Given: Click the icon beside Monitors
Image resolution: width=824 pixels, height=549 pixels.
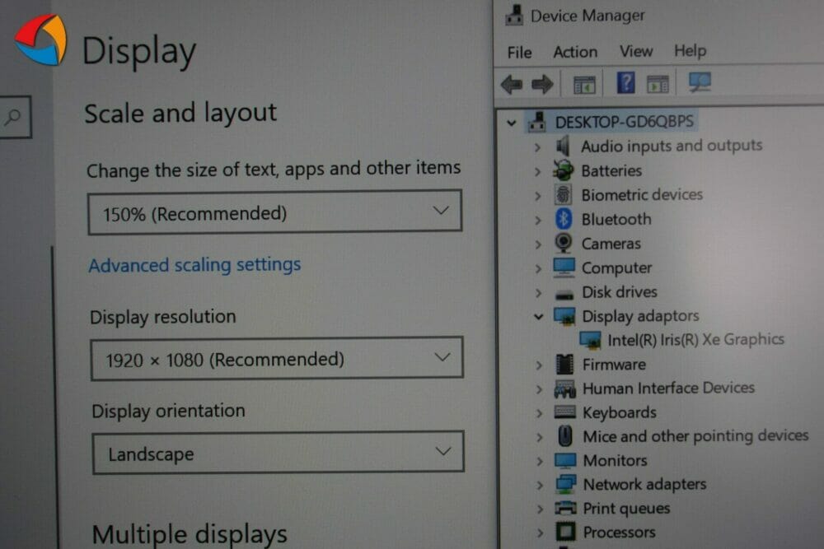Looking at the screenshot, I should [x=565, y=460].
